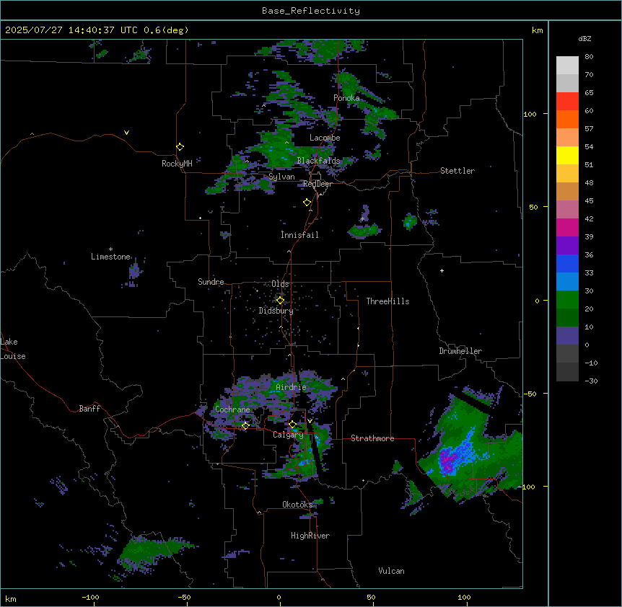Select the Drumheller label

[x=460, y=351]
